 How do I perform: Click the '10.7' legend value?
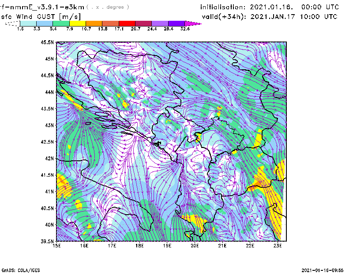86,29
